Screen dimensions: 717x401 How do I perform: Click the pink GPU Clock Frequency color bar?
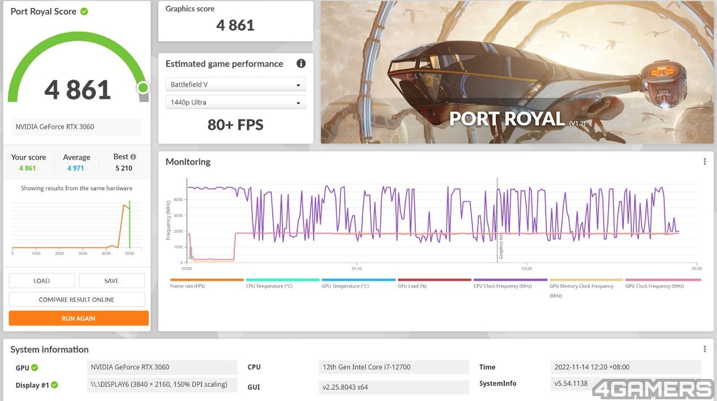[663, 280]
